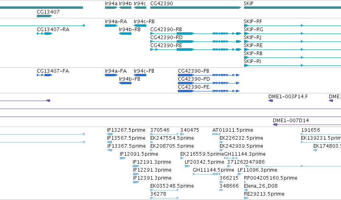Open EST IP13367.5prime

(110, 150)
